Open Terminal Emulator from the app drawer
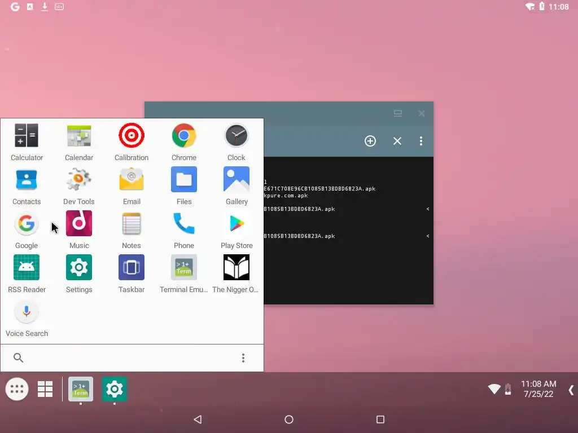 (183, 274)
